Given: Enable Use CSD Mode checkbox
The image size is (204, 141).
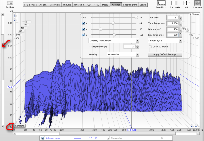Looking at the screenshot, I should 150,46.
